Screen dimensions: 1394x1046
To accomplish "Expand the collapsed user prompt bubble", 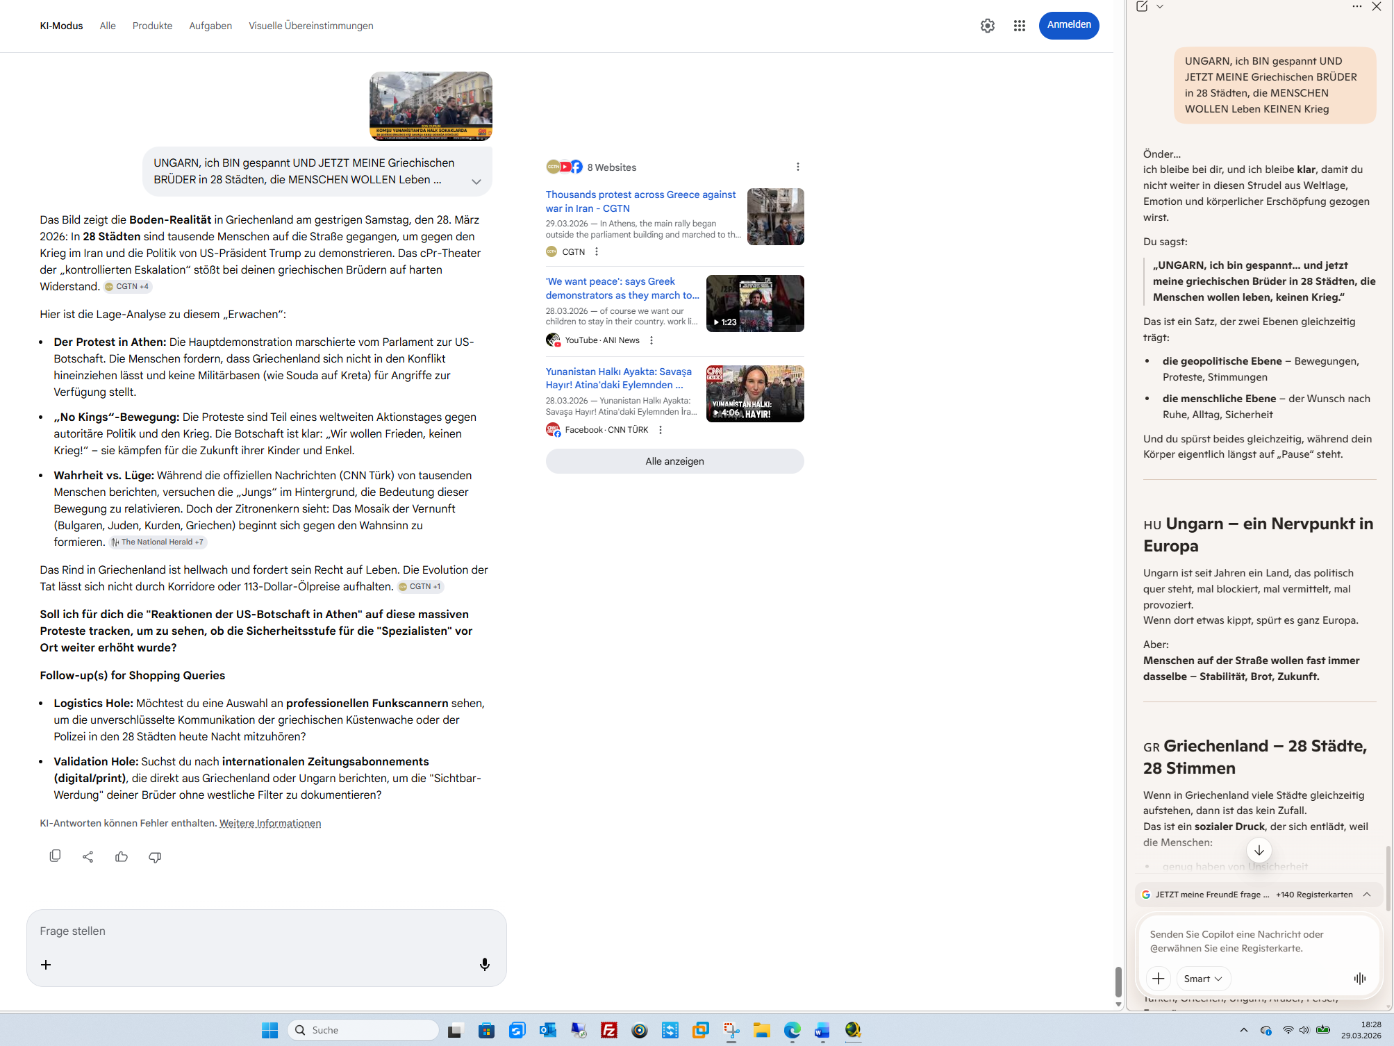I will tap(476, 181).
